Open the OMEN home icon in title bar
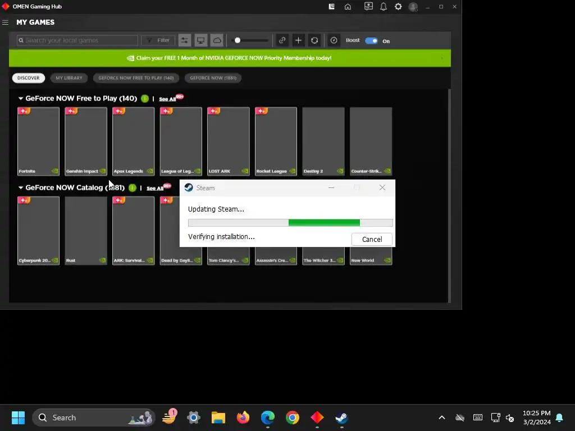The height and width of the screenshot is (431, 575). 348,7
